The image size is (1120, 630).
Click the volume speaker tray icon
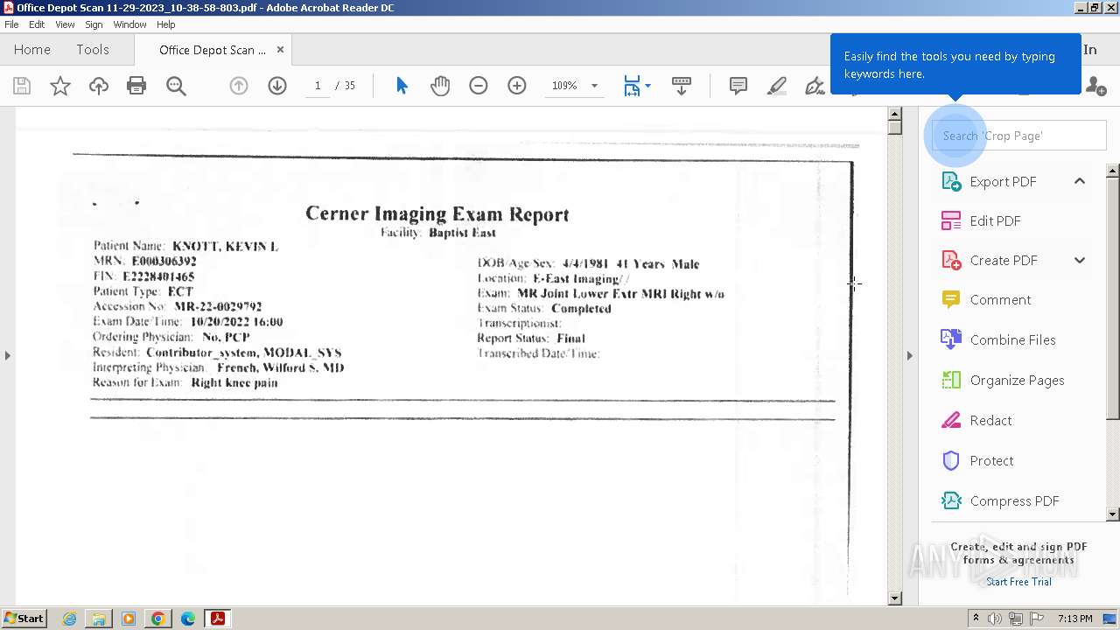[995, 619]
